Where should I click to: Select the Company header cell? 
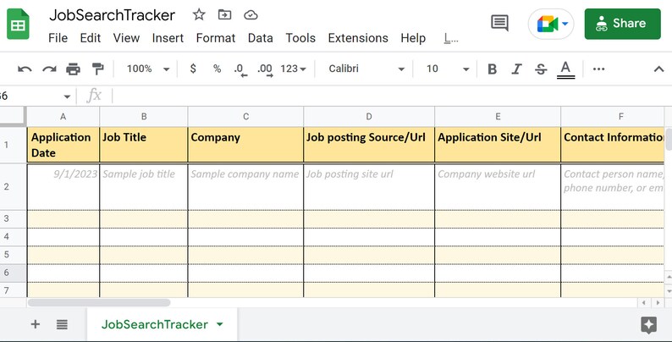tap(245, 145)
